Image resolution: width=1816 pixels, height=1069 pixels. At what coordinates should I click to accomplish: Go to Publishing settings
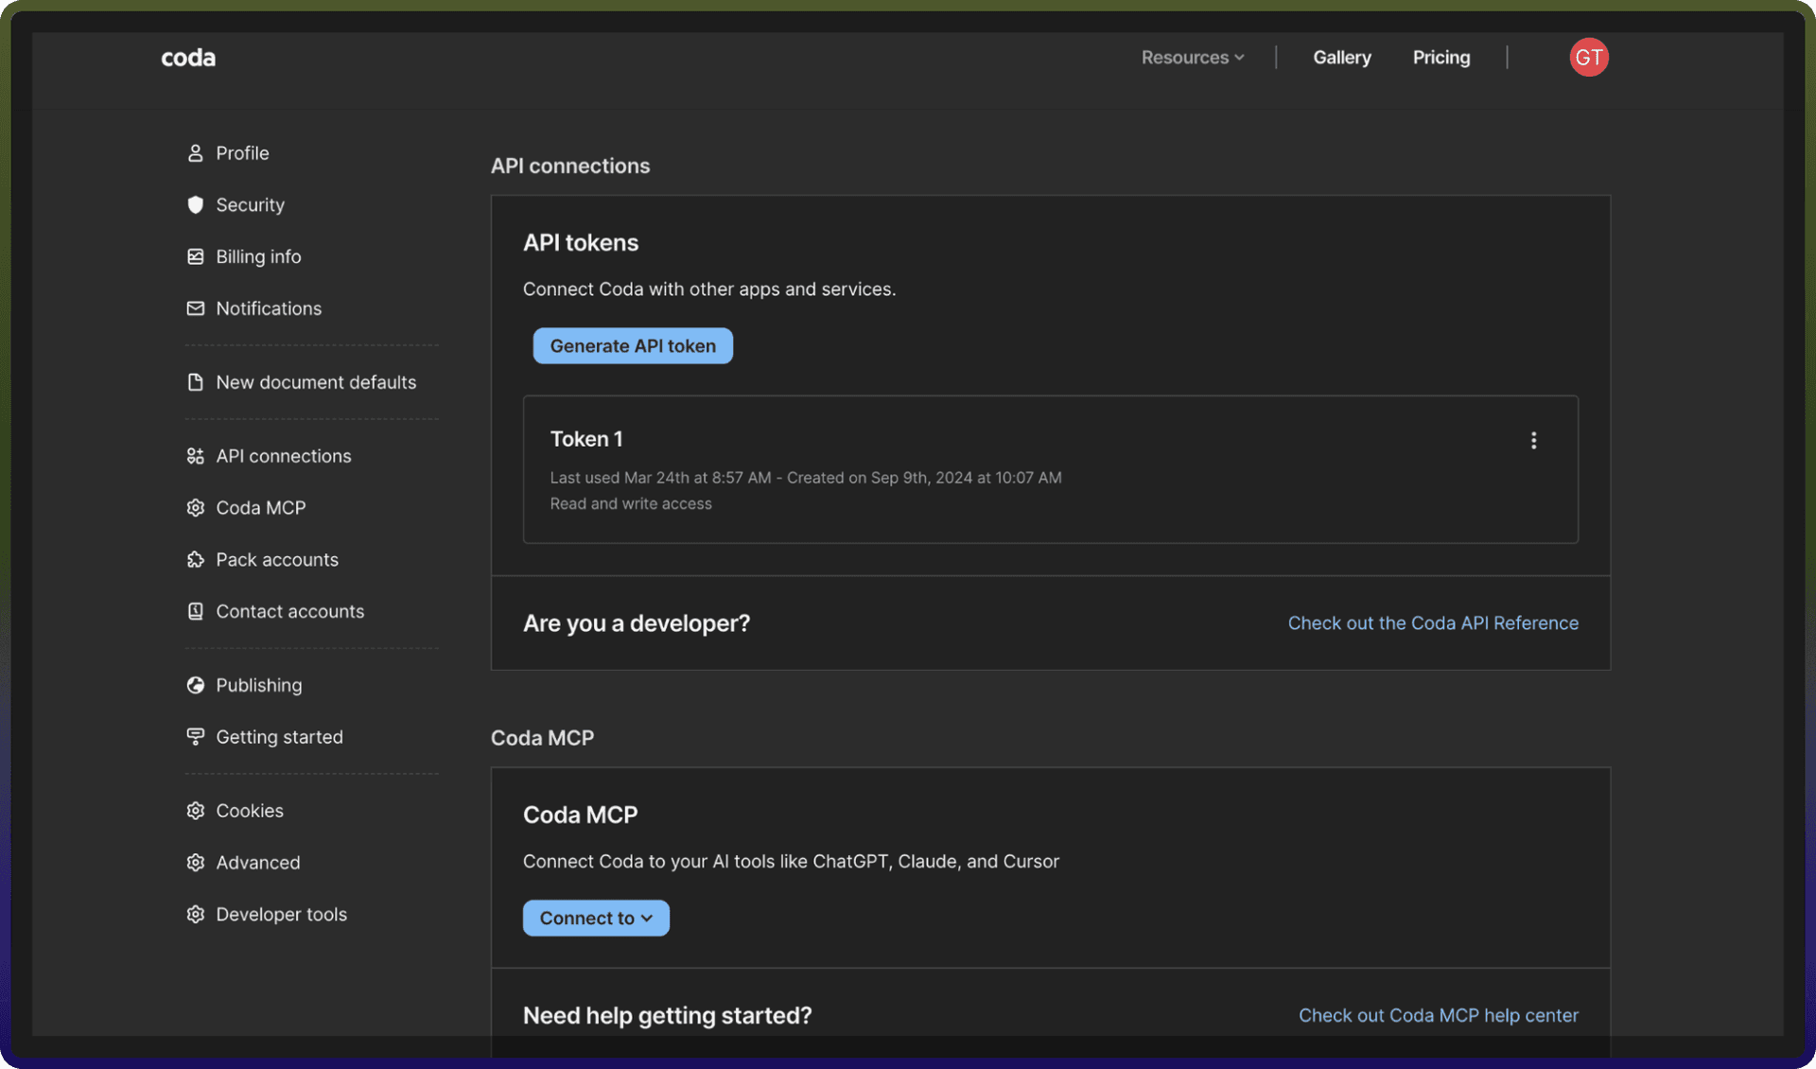pyautogui.click(x=259, y=685)
